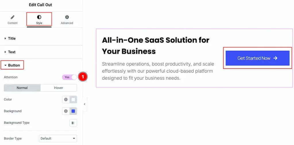Click the Advanced gear icon
This screenshot has width=294, height=145.
[x=67, y=17]
